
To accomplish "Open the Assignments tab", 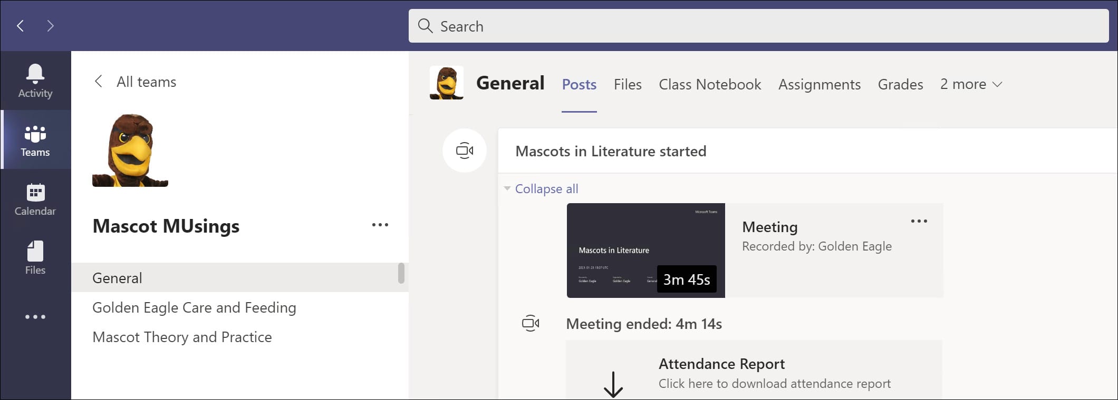I will tap(819, 85).
